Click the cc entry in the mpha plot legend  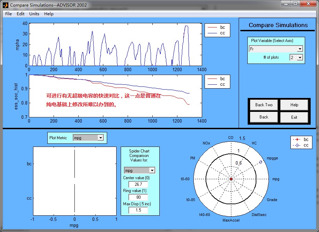click(x=217, y=33)
